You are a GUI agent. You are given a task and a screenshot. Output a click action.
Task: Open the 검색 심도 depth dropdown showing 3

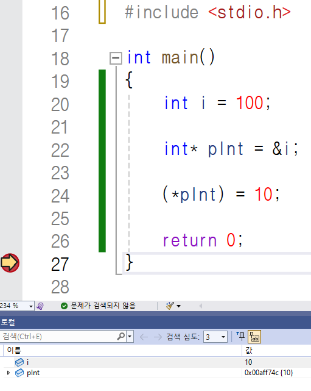pyautogui.click(x=215, y=337)
